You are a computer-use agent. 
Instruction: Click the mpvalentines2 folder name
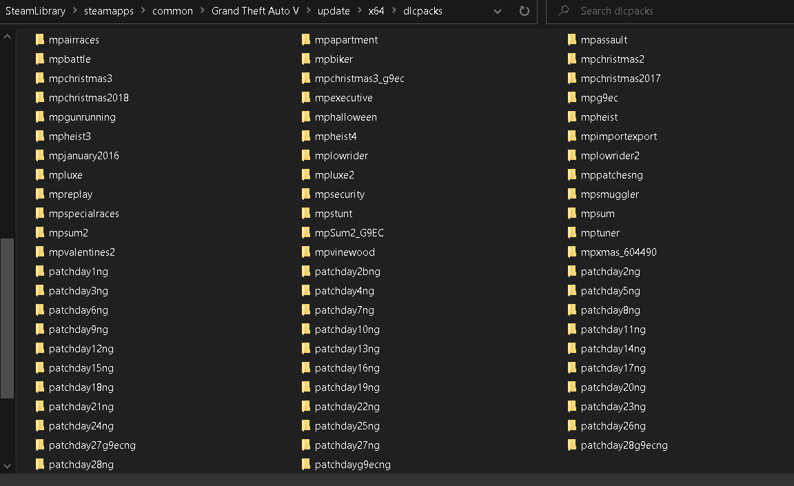click(82, 252)
